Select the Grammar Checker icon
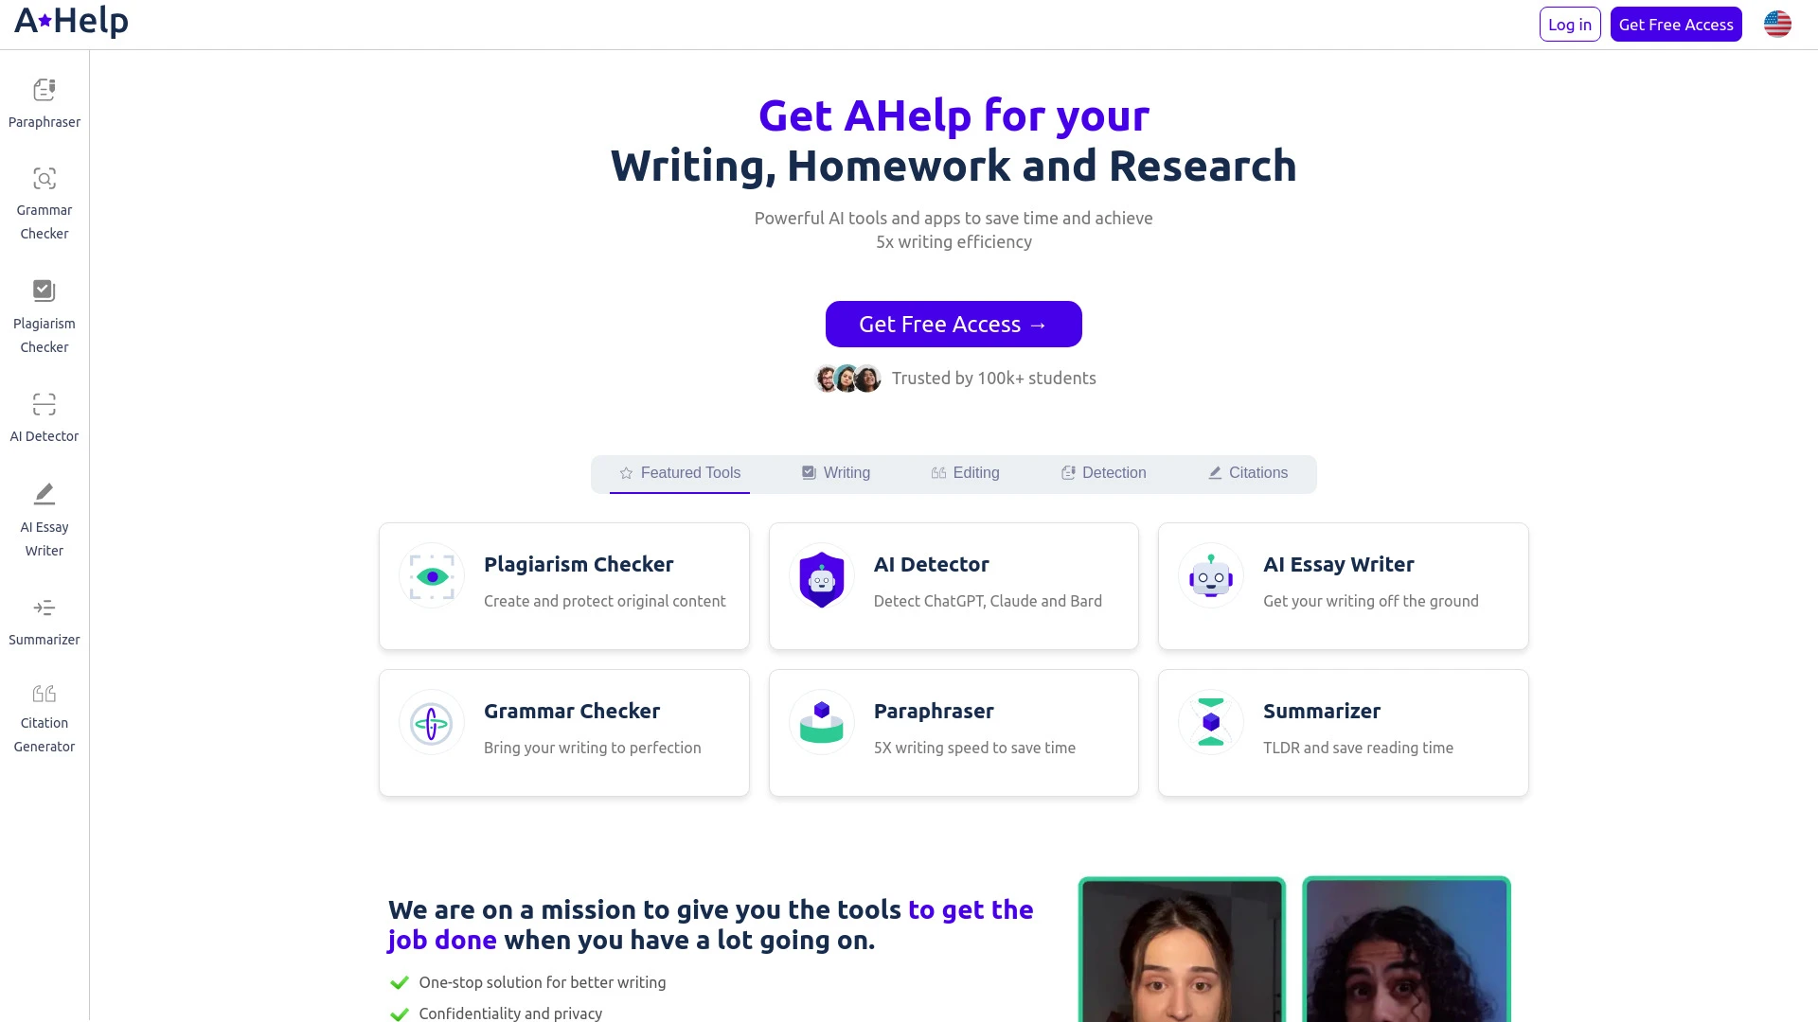Image resolution: width=1818 pixels, height=1022 pixels. coord(44,179)
